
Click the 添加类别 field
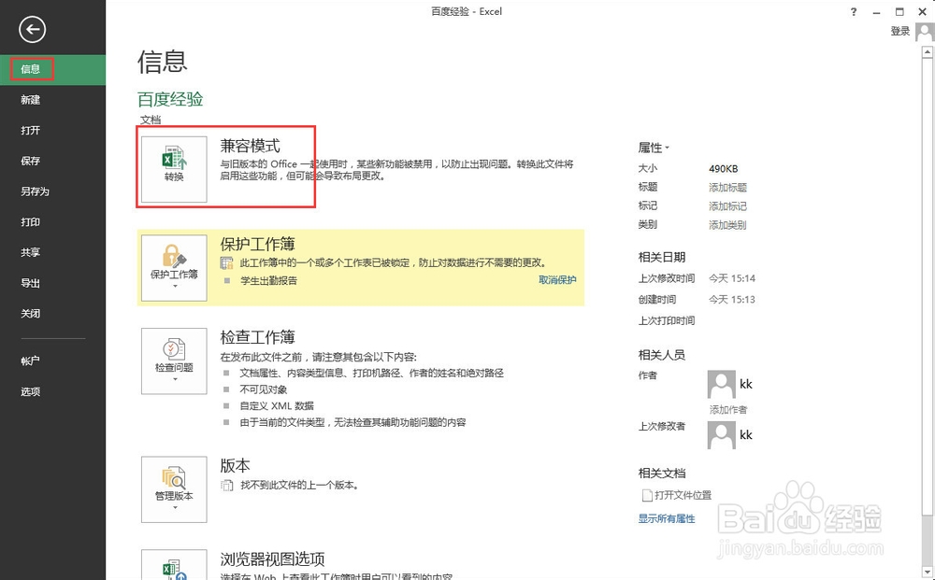point(727,225)
